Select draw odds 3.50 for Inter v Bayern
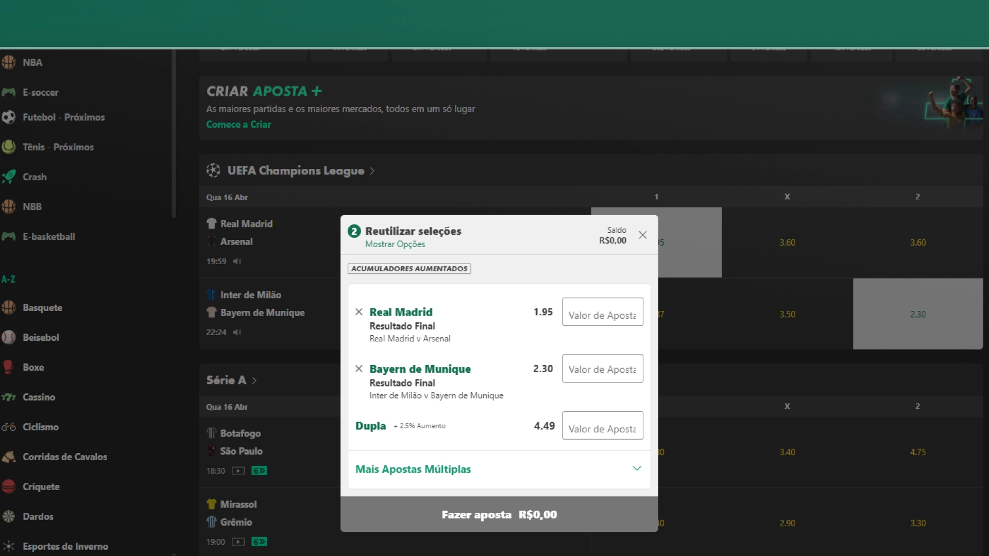This screenshot has width=989, height=556. point(787,314)
